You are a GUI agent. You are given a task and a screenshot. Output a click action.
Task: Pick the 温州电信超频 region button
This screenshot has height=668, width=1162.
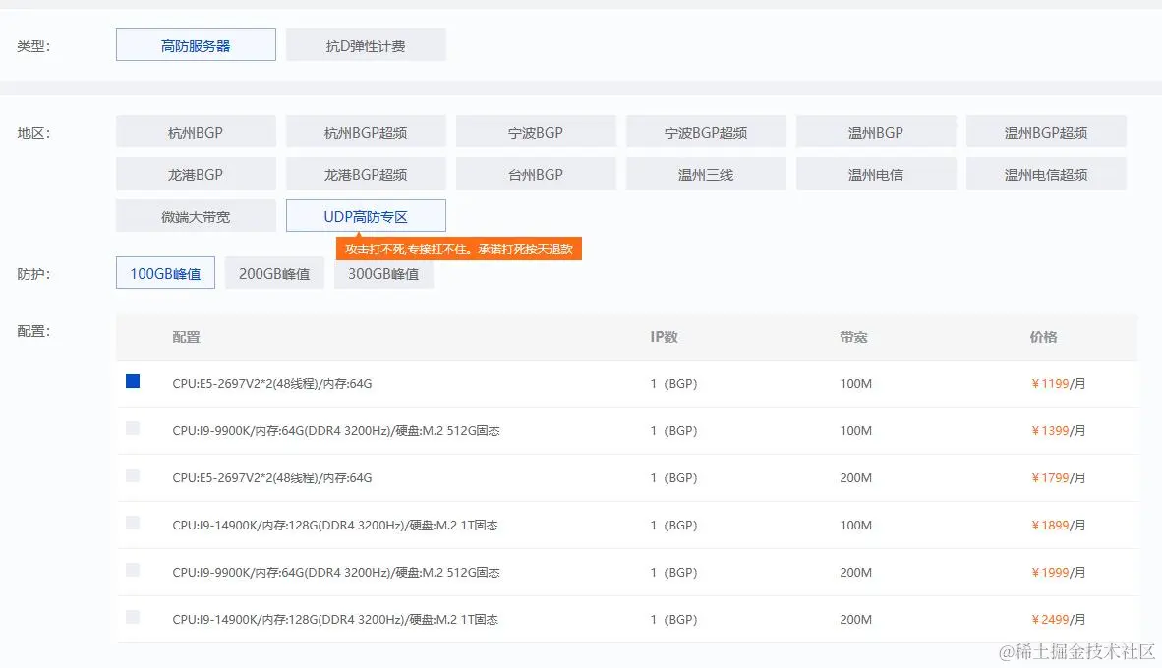1046,174
